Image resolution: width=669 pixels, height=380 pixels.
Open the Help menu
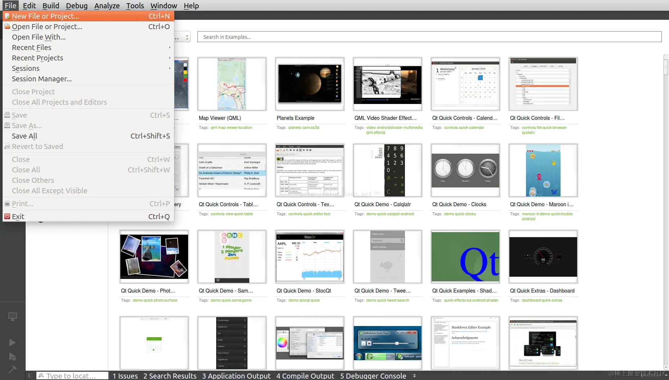tap(191, 6)
